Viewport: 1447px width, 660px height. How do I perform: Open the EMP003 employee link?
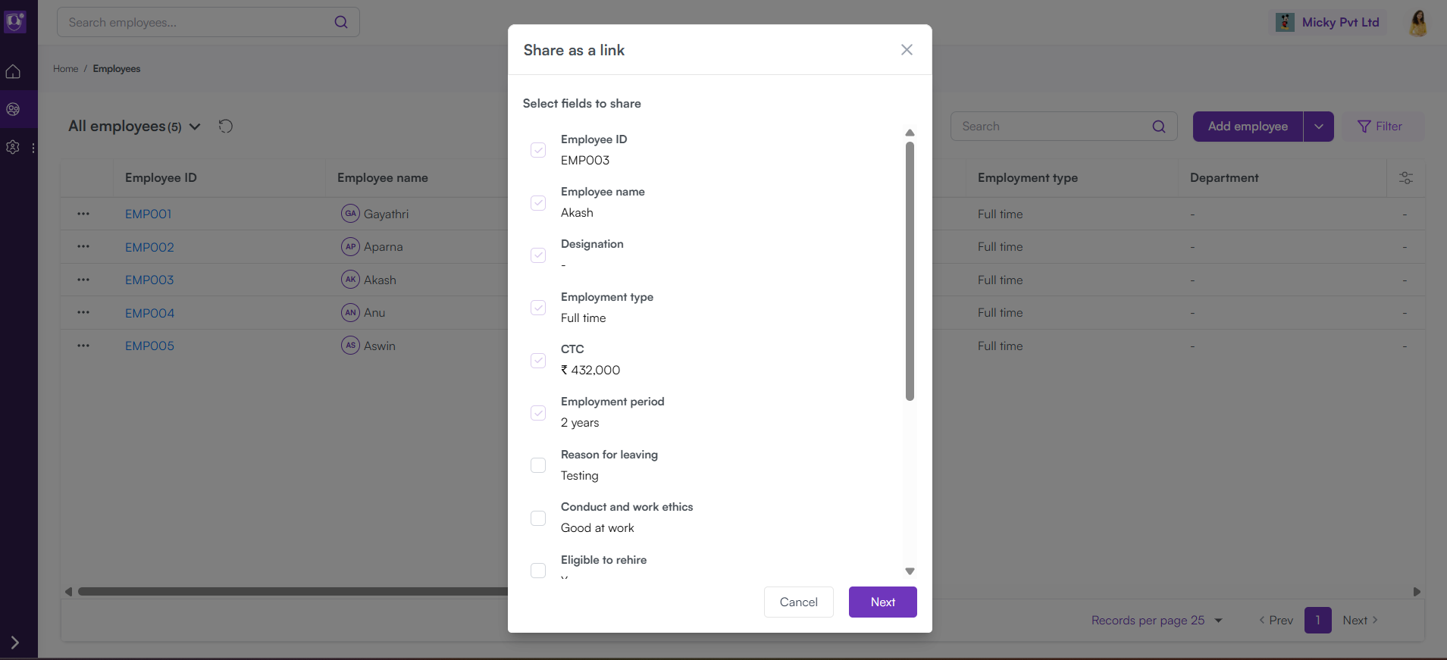[149, 280]
